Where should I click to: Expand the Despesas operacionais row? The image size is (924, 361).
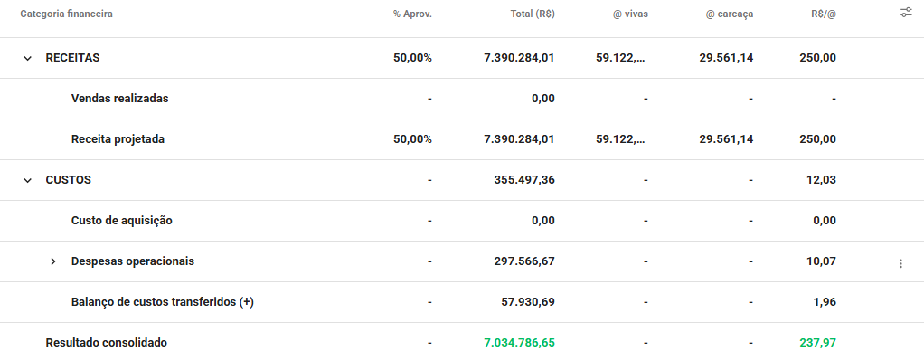pyautogui.click(x=53, y=261)
